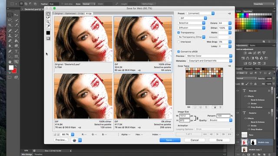
Task: Switch to the 2-Up tab
Action: point(81,13)
